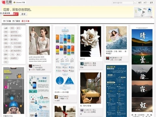Click the avatar under the sunlit bedroom pin
This screenshot has height=117, width=156.
click(82, 111)
